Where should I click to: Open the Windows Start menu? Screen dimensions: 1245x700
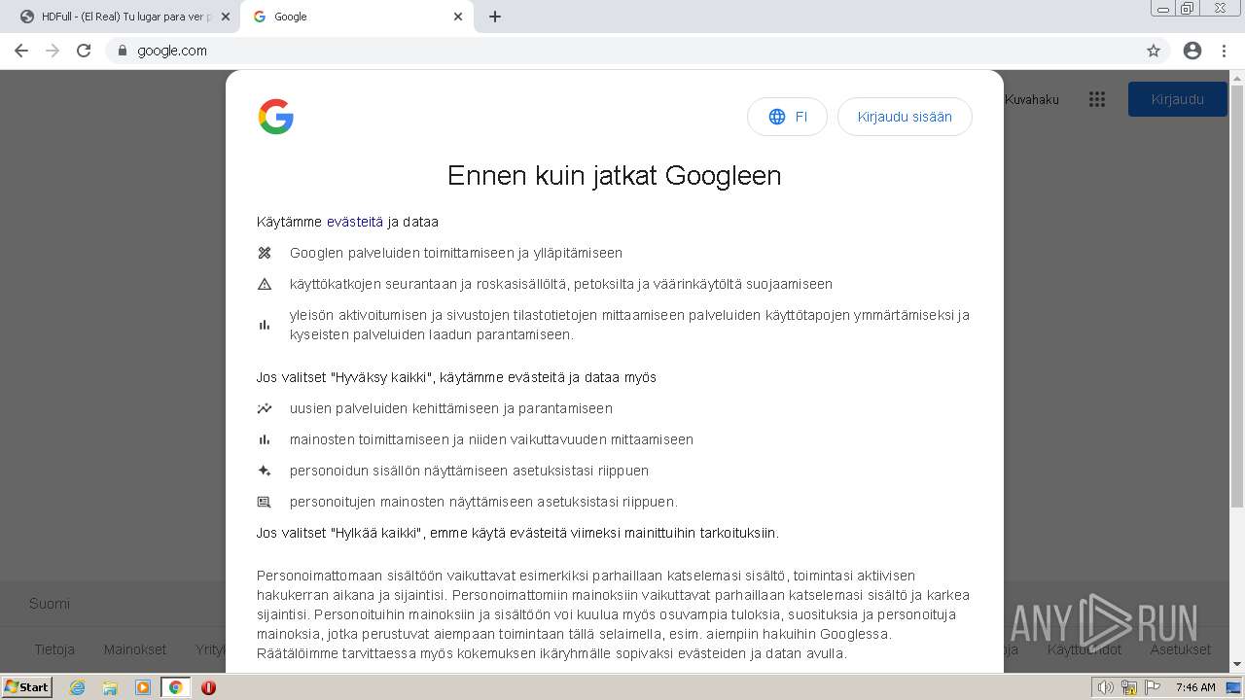(x=27, y=687)
